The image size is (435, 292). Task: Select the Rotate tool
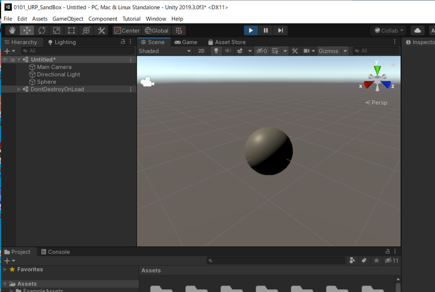point(42,30)
